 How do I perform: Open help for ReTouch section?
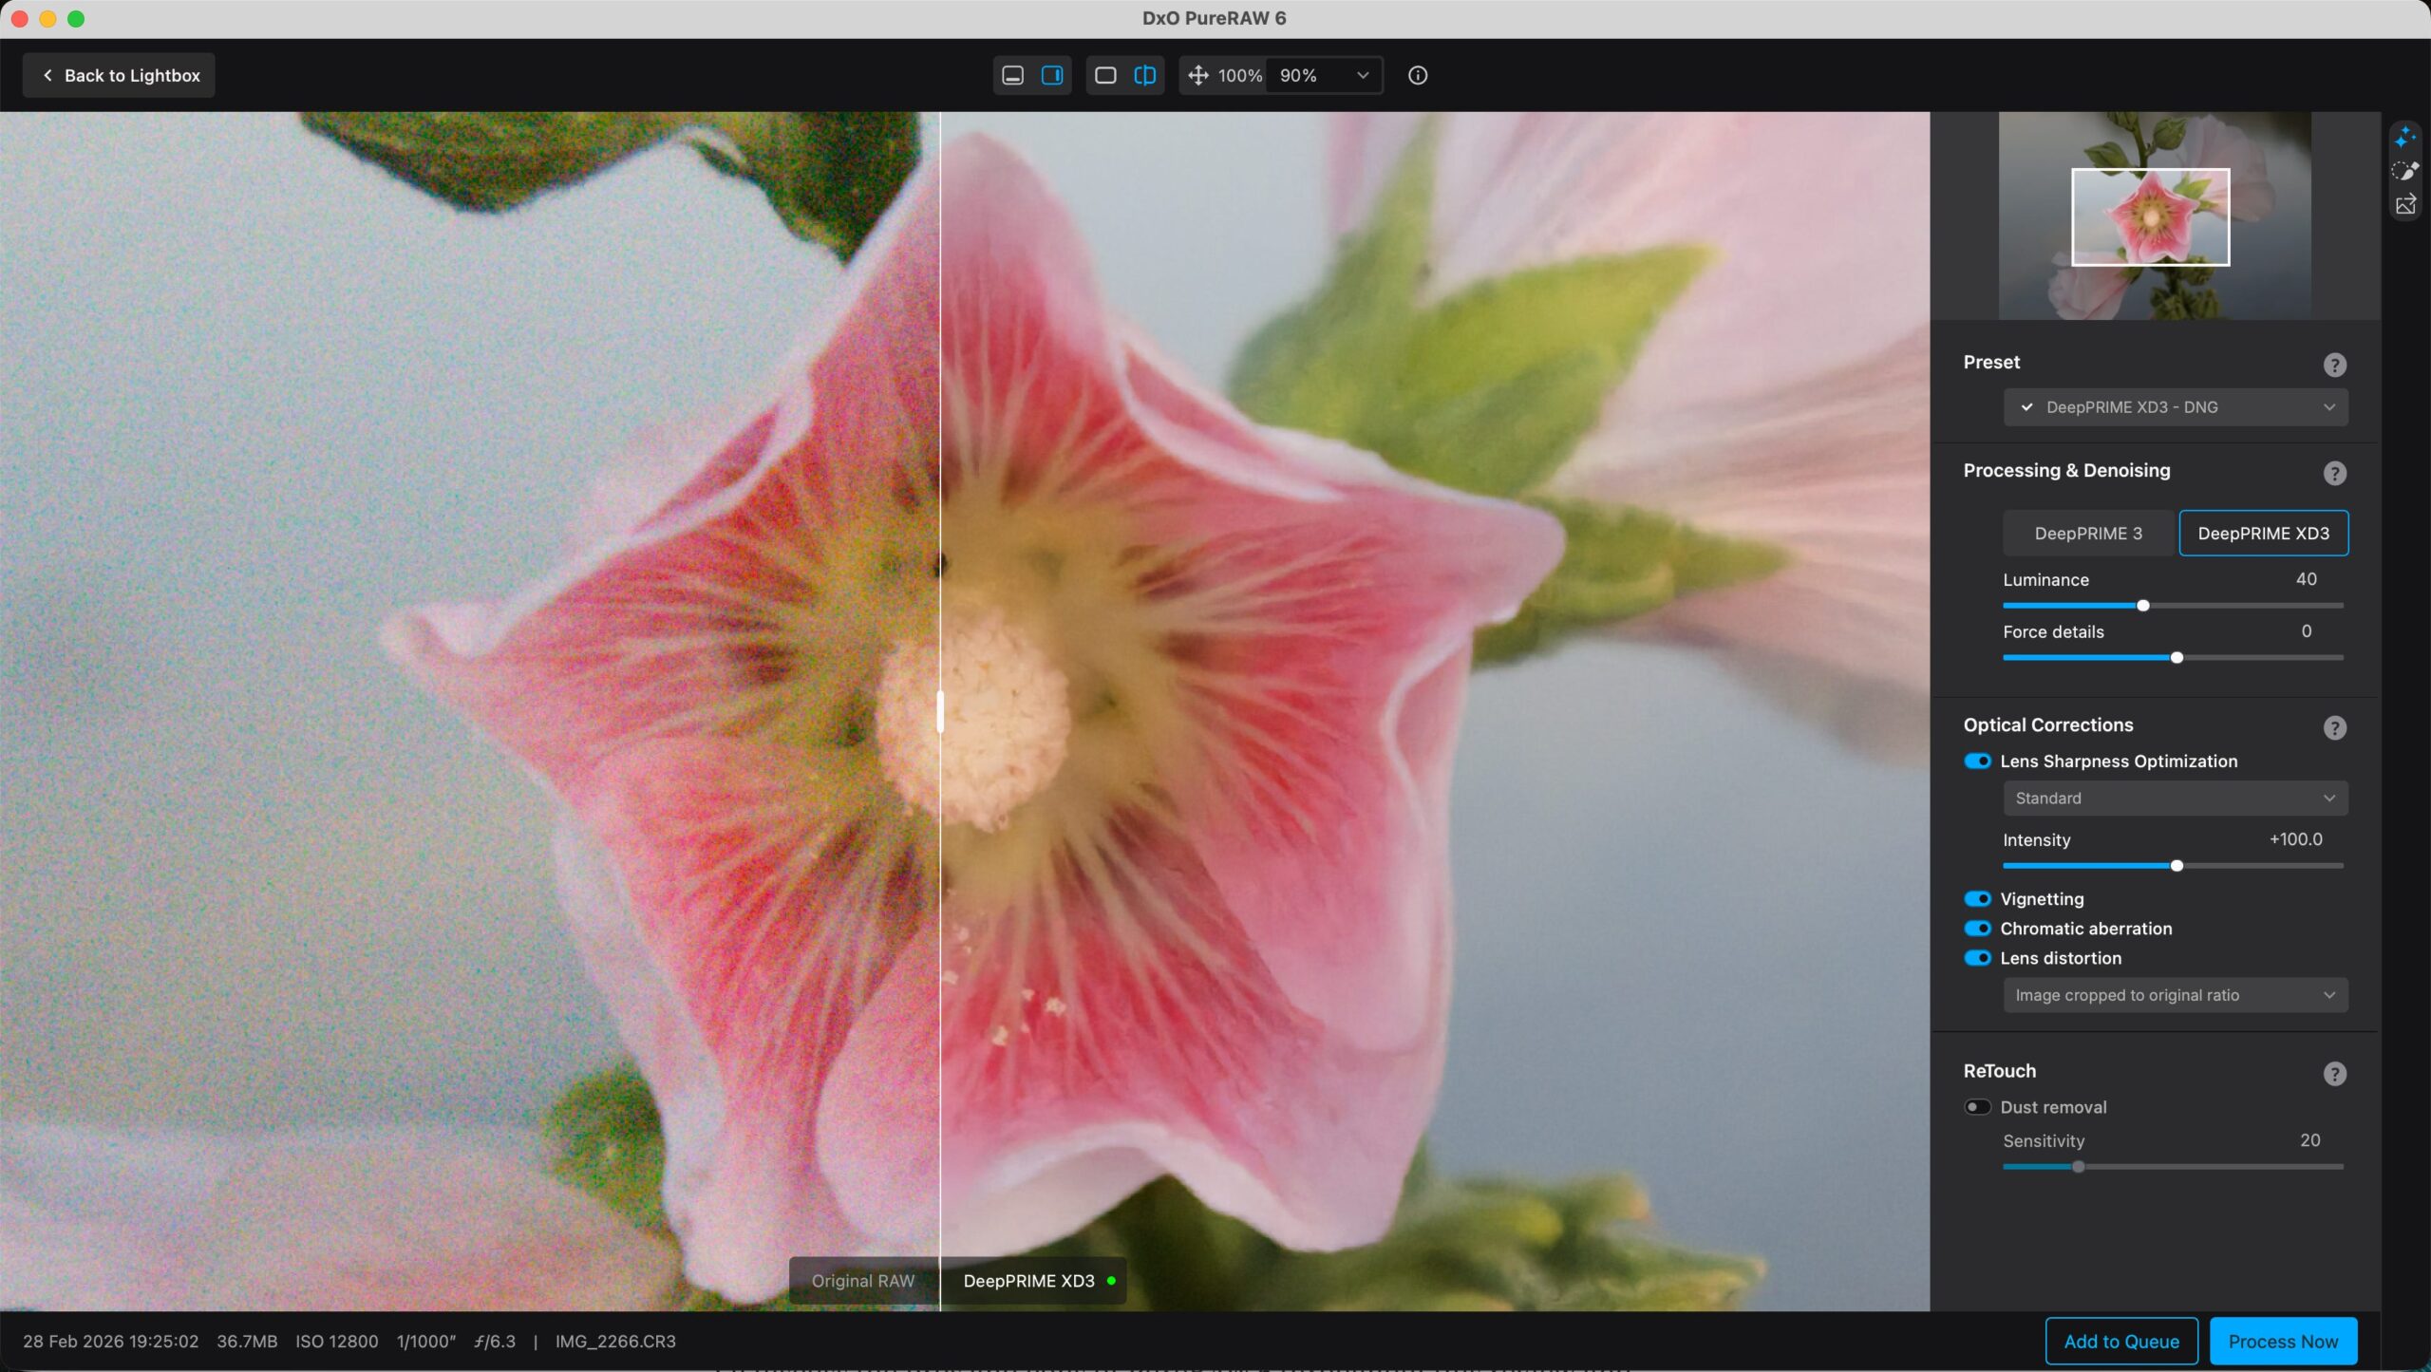tap(2335, 1074)
